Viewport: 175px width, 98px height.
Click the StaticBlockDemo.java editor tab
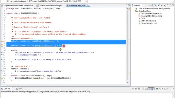click(77, 5)
